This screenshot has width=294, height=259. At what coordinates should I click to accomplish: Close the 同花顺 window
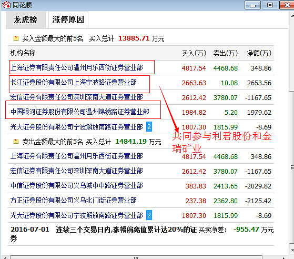click(x=287, y=5)
